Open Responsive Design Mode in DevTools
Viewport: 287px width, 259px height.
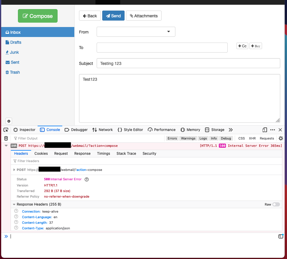(265, 129)
